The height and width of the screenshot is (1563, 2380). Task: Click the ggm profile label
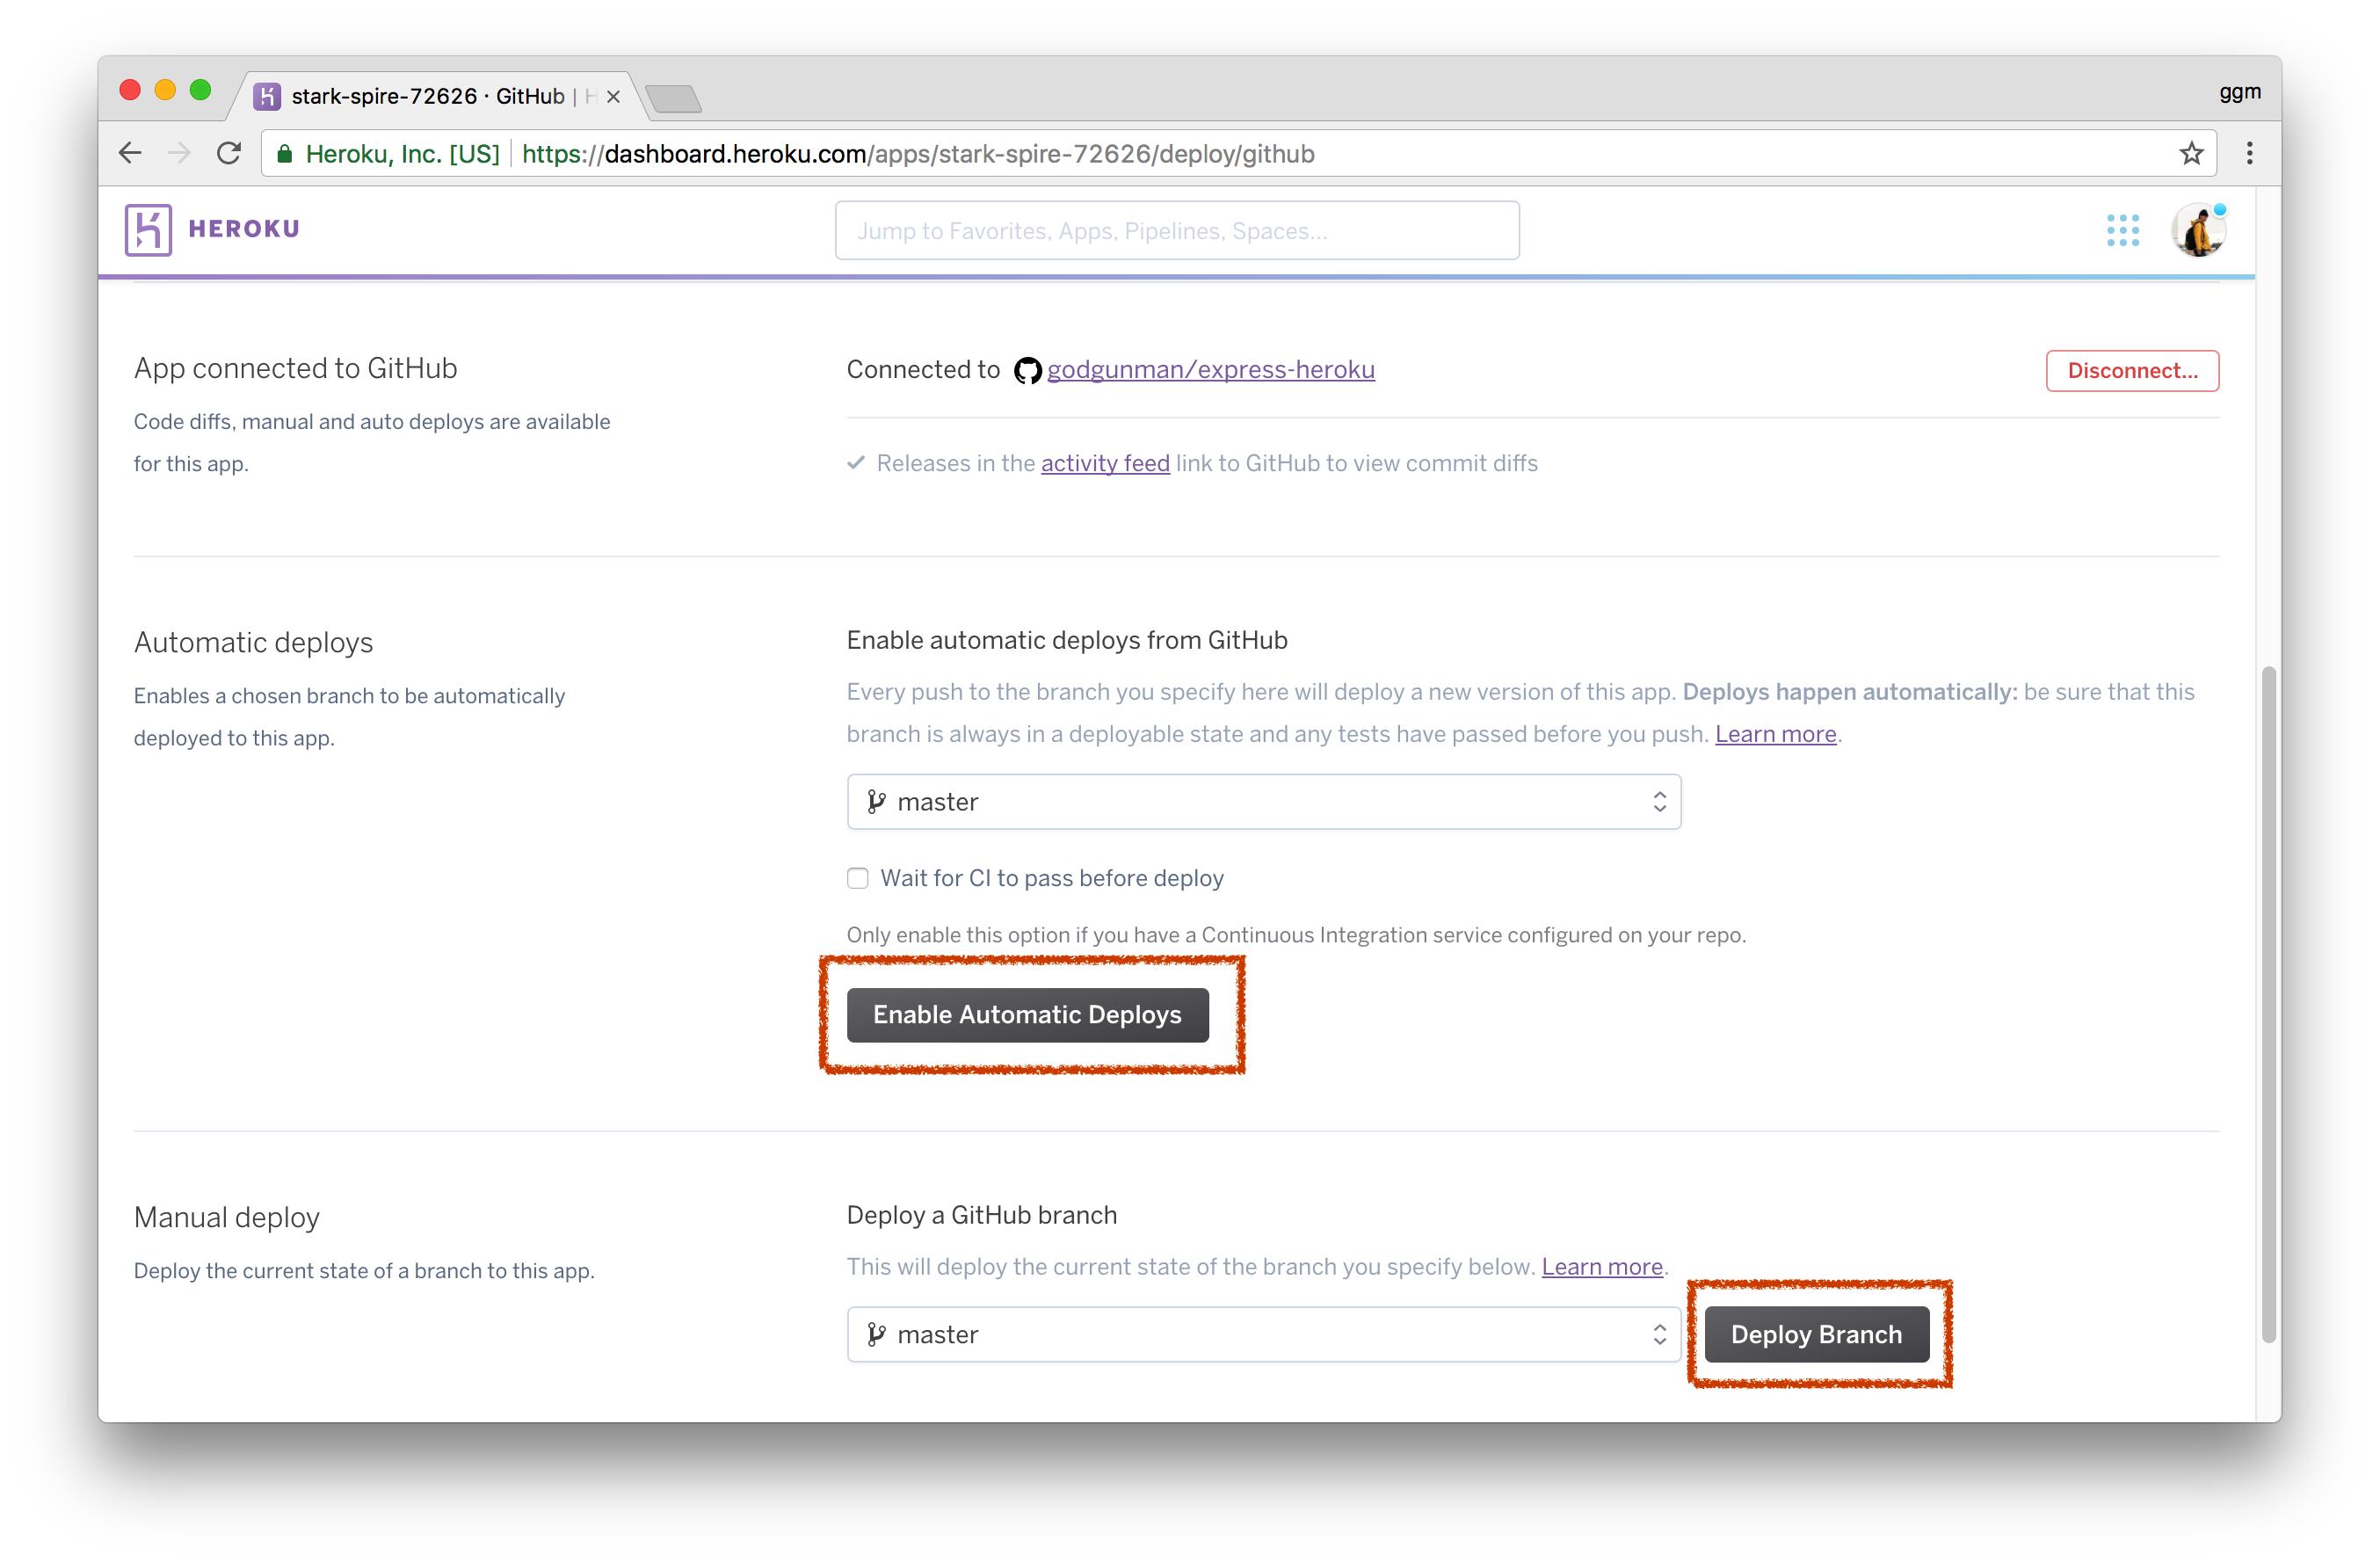coord(2239,92)
